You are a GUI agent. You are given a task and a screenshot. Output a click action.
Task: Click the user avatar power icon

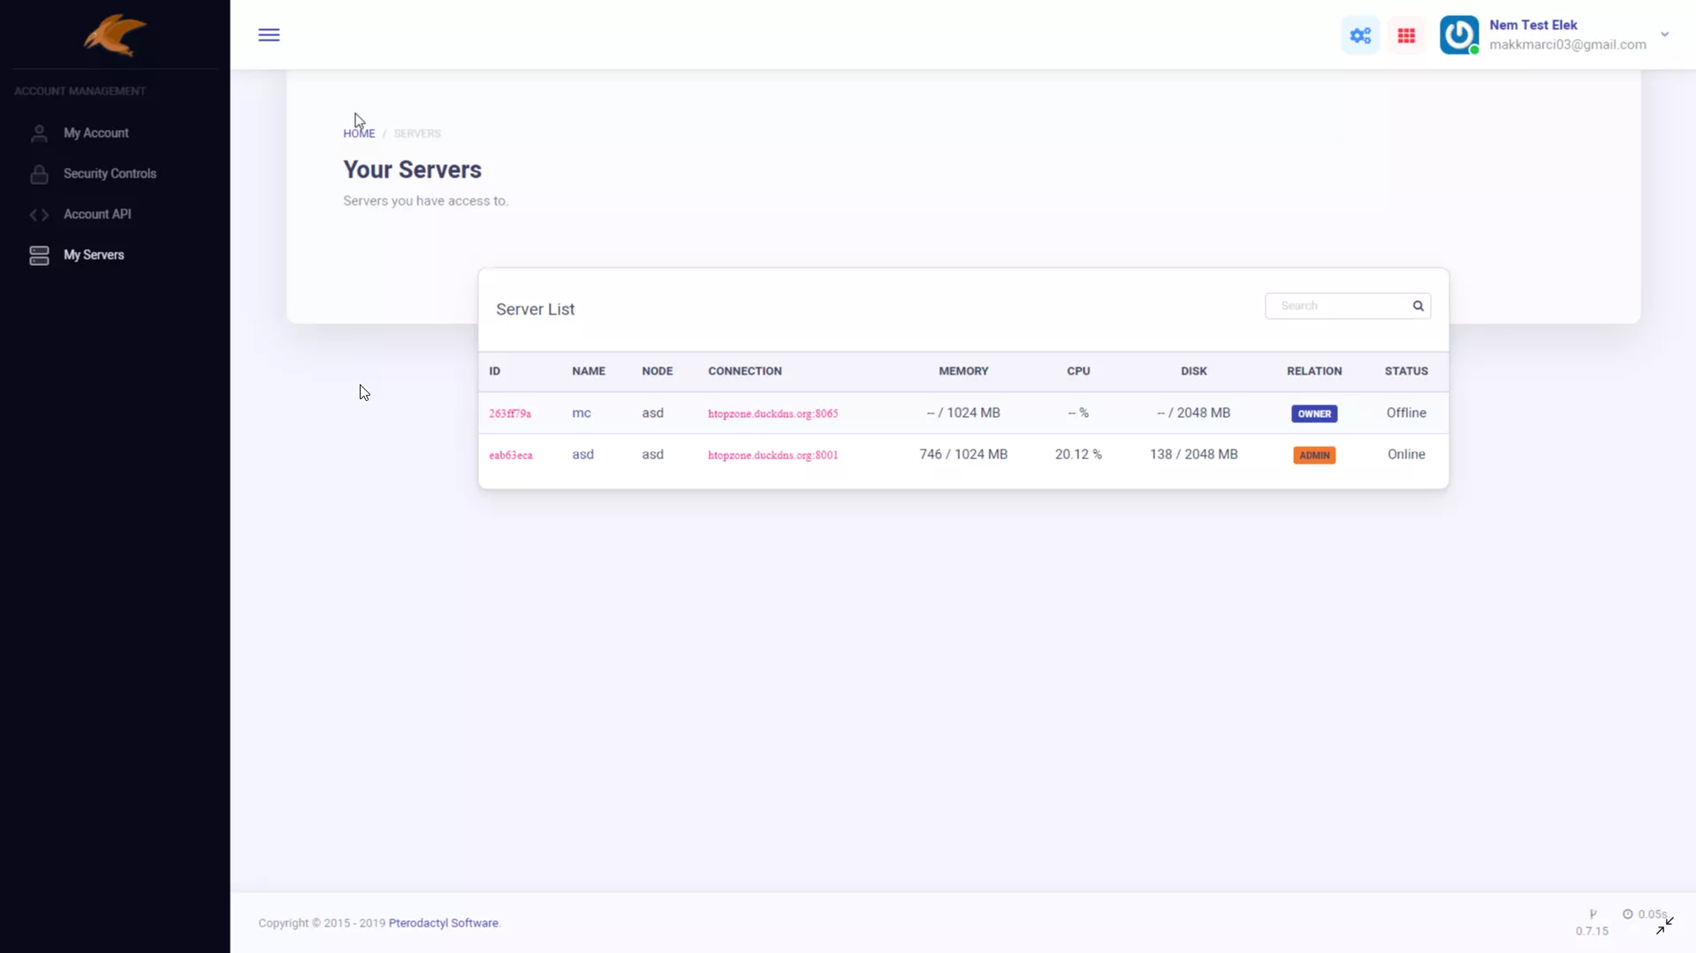pos(1458,35)
